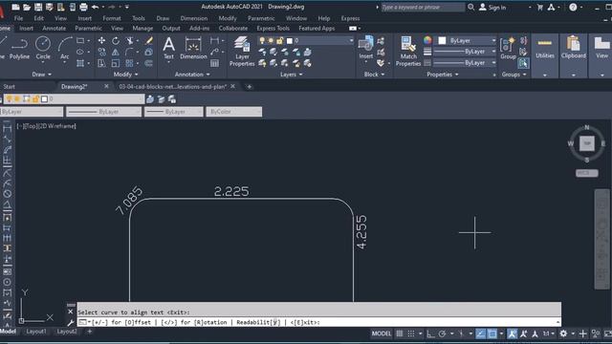This screenshot has width=612, height=344.
Task: Click the Match Properties tool
Action: [x=408, y=51]
